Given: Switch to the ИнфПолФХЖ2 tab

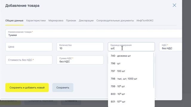Looking at the screenshot, I should (x=145, y=21).
